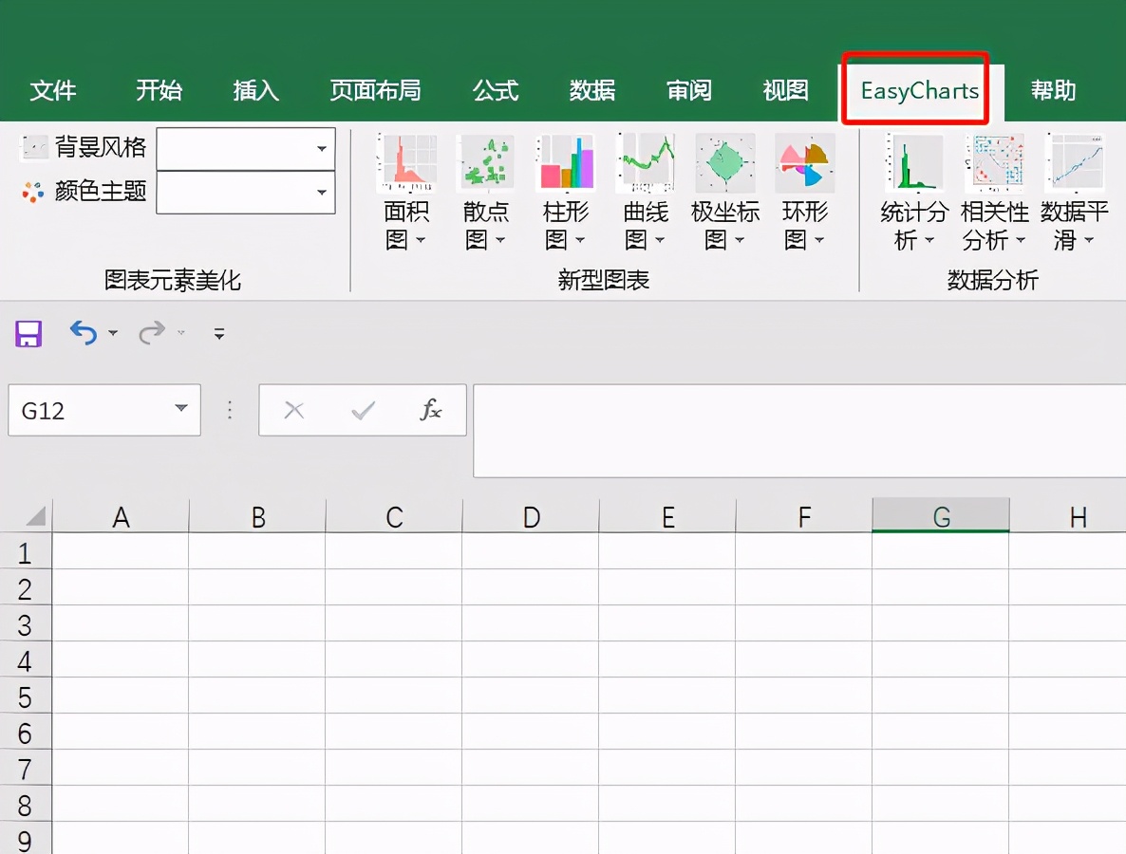Image resolution: width=1126 pixels, height=854 pixels.
Task: Insert a 极坐标图 (polar chart)
Action: click(x=724, y=190)
